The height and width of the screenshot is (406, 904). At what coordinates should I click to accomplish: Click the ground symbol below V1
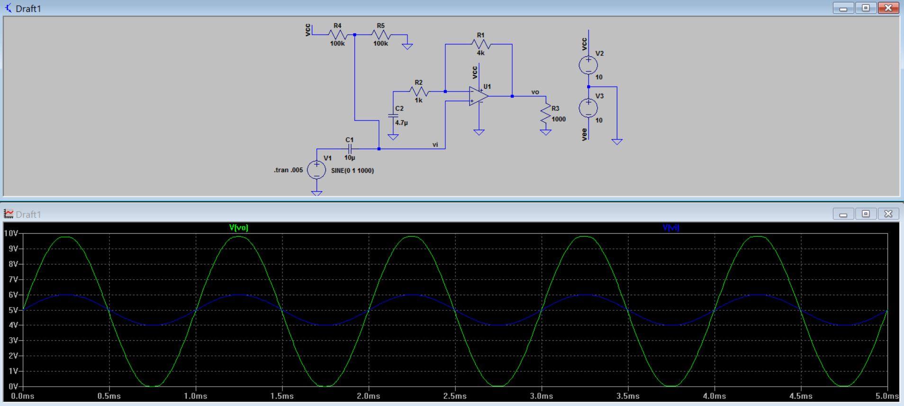316,193
